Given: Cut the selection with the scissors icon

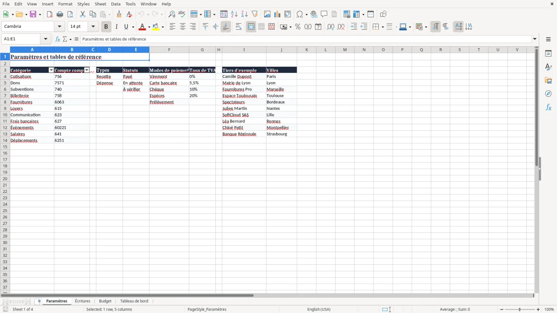Looking at the screenshot, I should tap(83, 14).
